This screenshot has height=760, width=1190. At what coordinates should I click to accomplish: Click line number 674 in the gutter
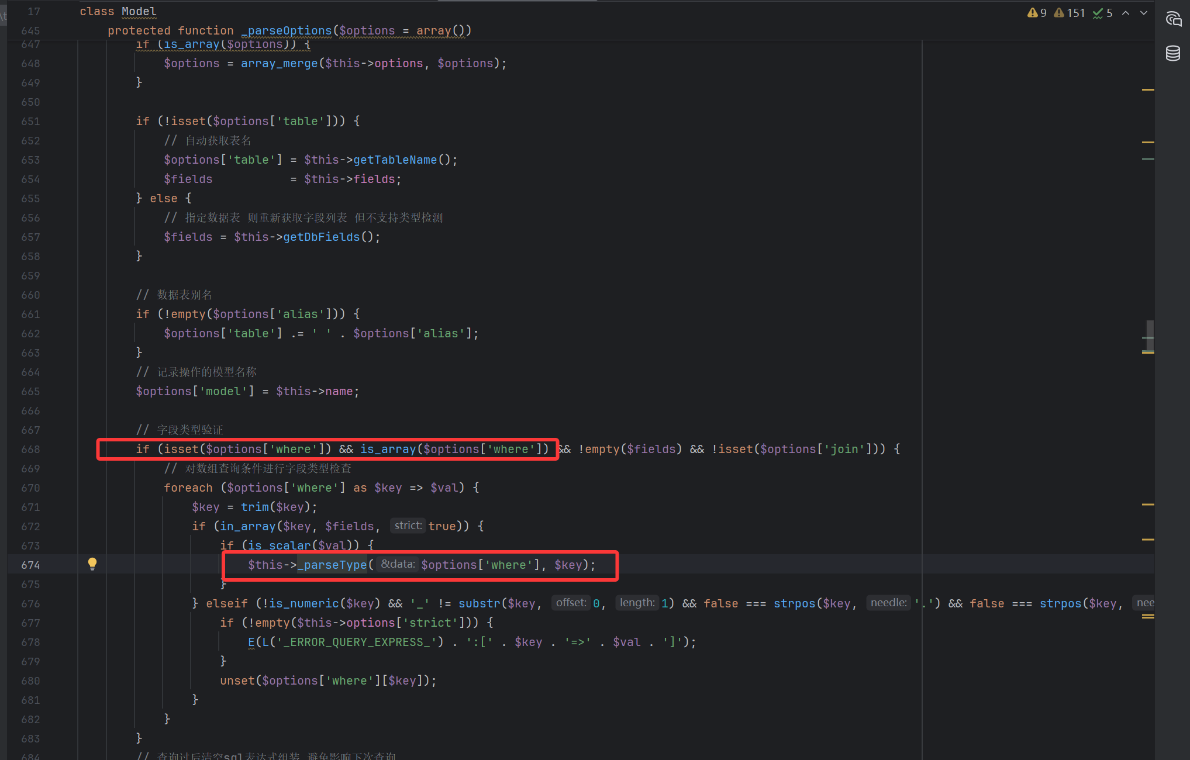(x=30, y=565)
